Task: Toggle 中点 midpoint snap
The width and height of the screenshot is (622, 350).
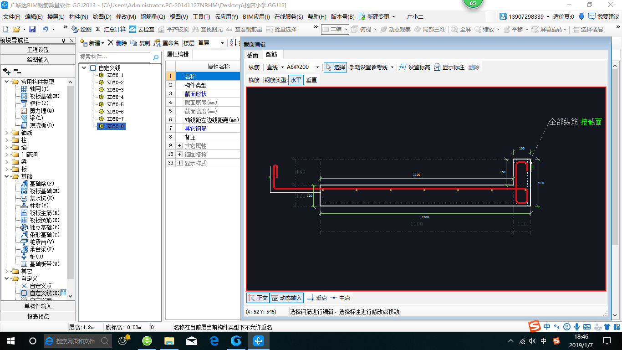Action: click(x=340, y=298)
